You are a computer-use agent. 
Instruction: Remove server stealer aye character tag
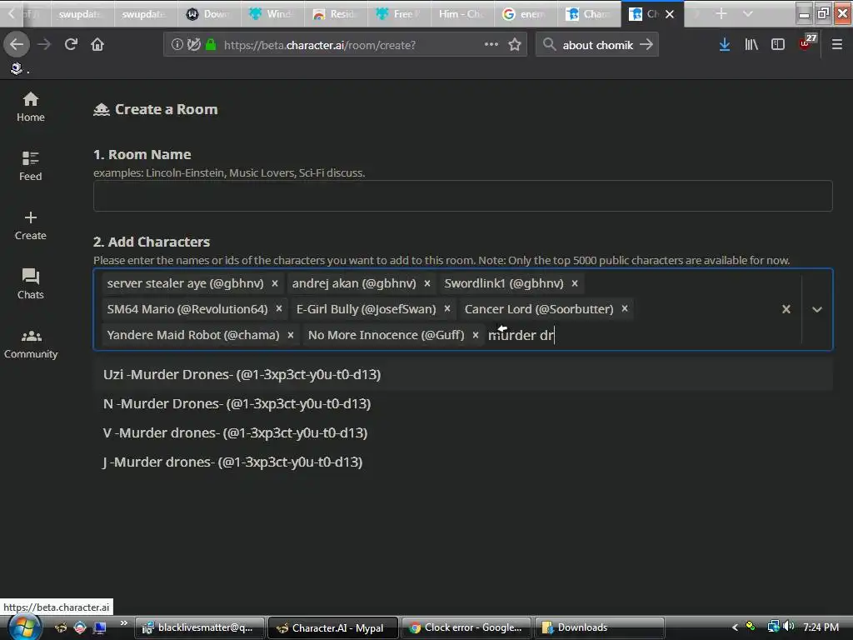coord(275,283)
